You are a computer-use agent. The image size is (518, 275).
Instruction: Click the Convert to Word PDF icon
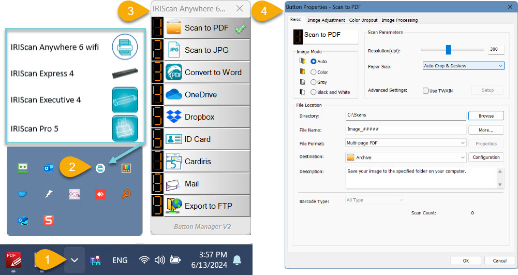pos(174,73)
